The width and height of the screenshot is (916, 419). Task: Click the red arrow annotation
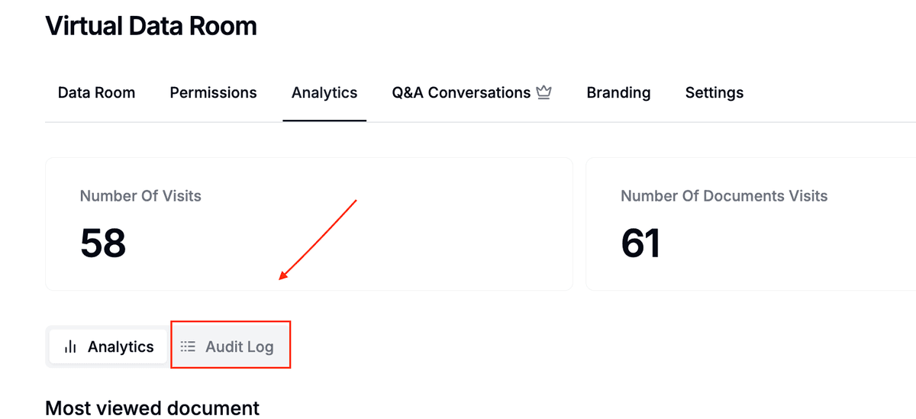[x=319, y=238]
